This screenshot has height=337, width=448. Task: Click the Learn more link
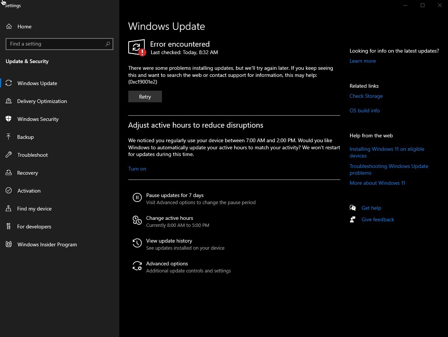click(363, 61)
